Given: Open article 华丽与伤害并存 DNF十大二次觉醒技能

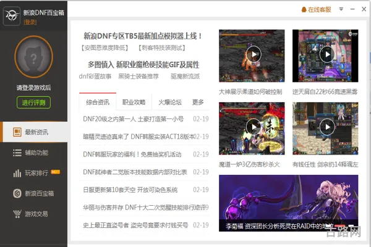Looking at the screenshot, I should pos(144,208).
